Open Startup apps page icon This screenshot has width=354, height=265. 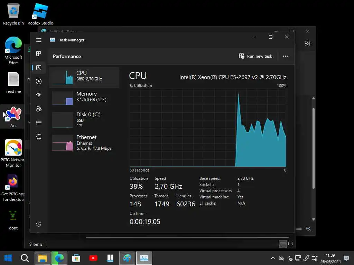39,95
